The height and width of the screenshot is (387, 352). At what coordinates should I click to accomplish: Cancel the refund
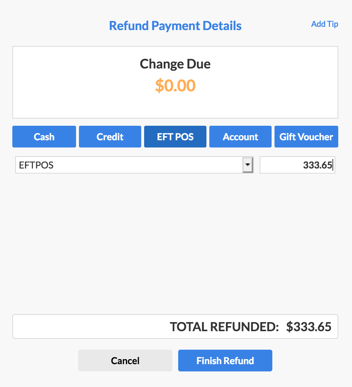pos(125,361)
